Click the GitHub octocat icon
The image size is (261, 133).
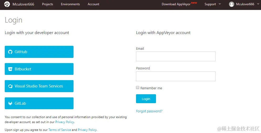click(10, 52)
